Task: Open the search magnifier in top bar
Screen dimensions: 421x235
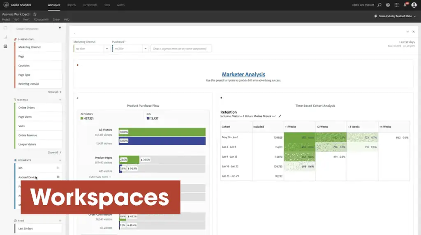Action: tap(379, 5)
